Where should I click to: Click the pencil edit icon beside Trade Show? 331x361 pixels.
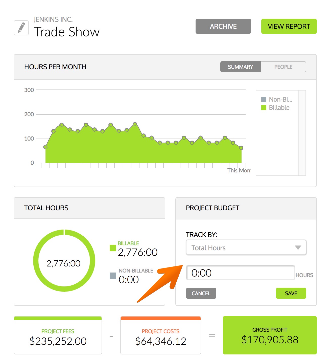(21, 28)
